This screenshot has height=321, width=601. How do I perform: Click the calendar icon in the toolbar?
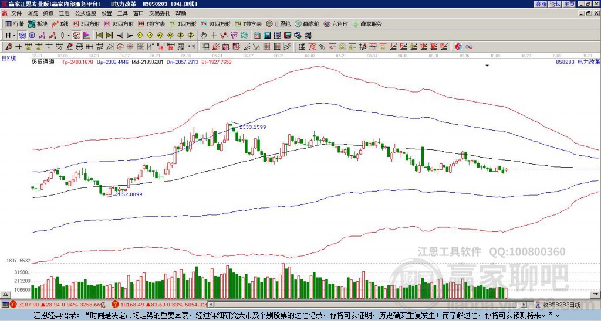(257, 35)
